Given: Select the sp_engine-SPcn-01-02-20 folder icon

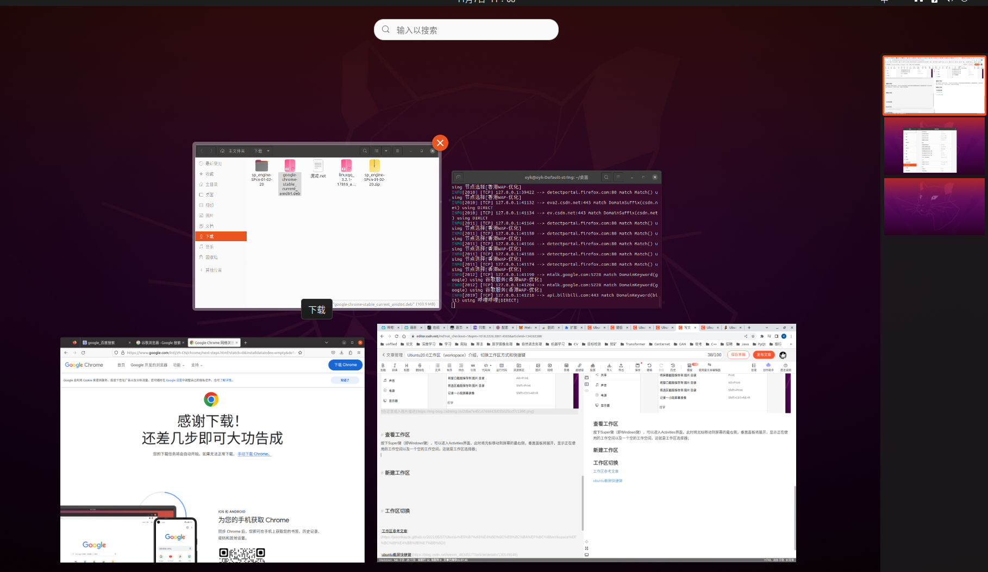Looking at the screenshot, I should pyautogui.click(x=261, y=166).
